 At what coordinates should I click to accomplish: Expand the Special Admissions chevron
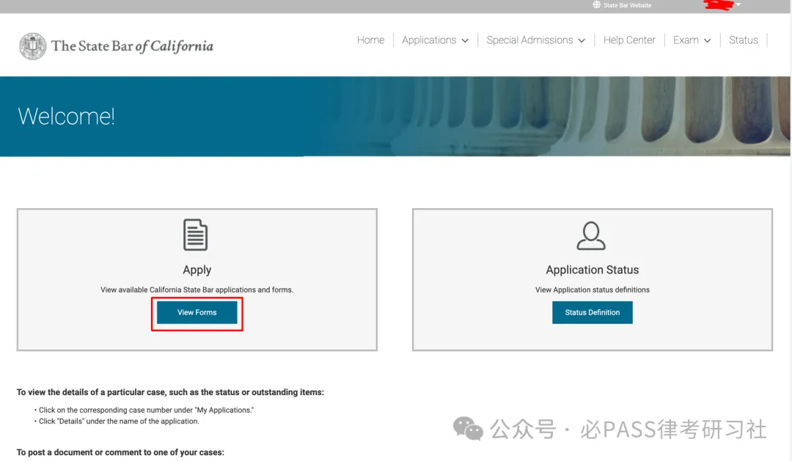point(582,40)
